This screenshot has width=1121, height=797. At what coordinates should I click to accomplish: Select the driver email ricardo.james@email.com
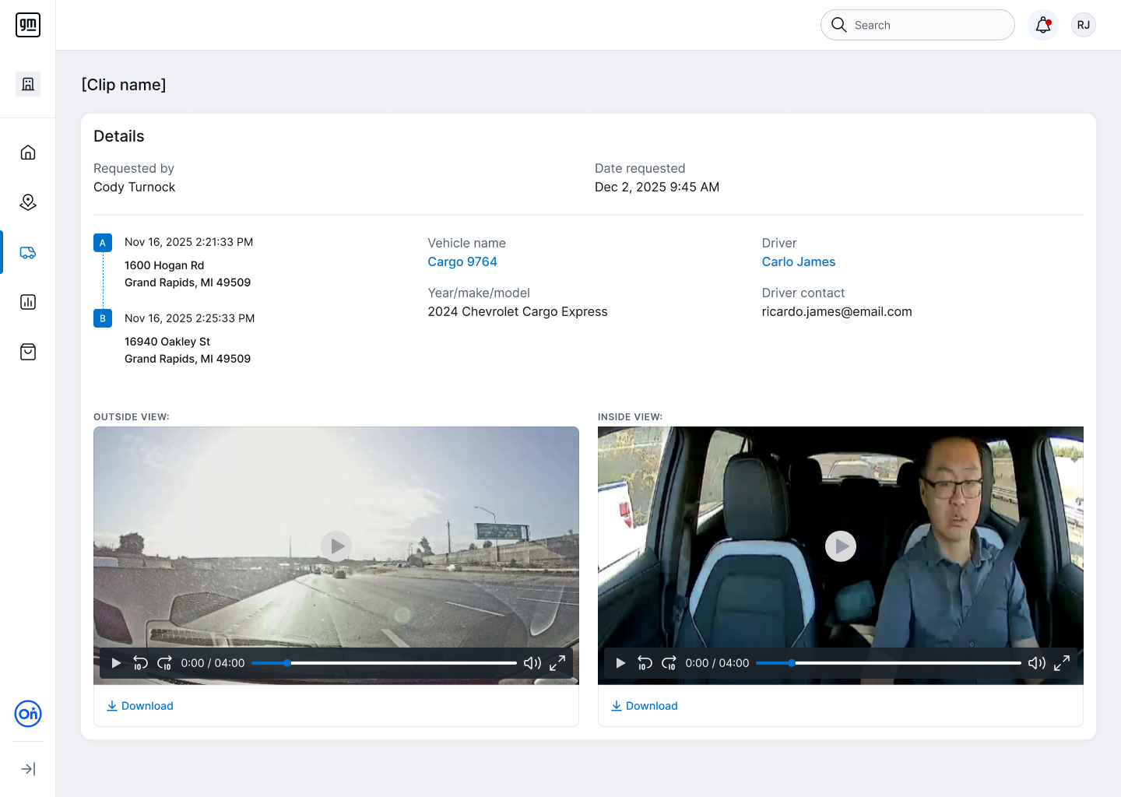pyautogui.click(x=837, y=311)
